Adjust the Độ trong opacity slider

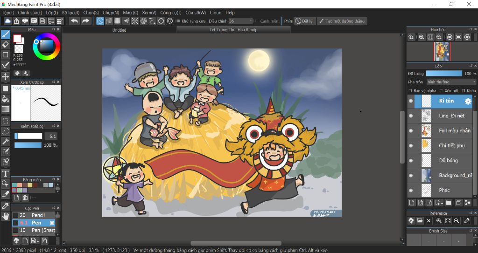click(x=444, y=73)
